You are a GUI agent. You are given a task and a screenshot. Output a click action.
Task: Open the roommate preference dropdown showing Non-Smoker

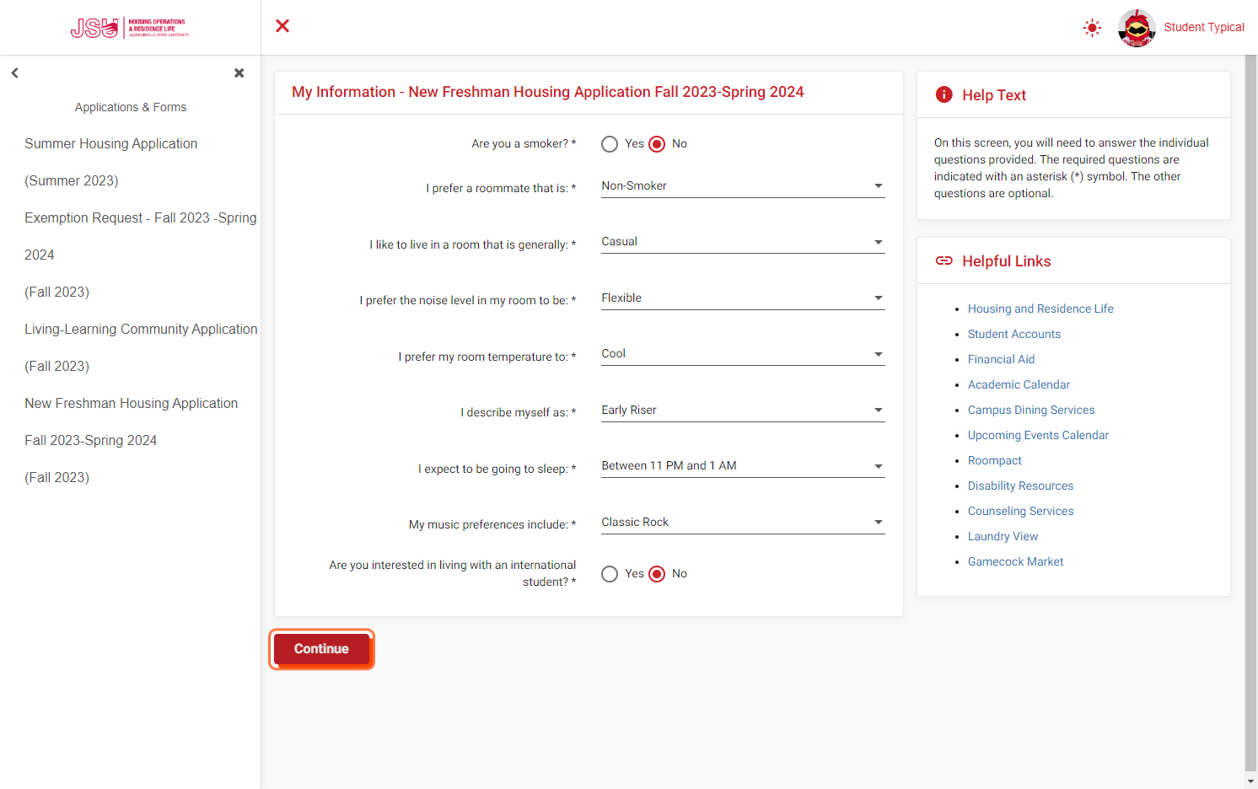tap(743, 186)
